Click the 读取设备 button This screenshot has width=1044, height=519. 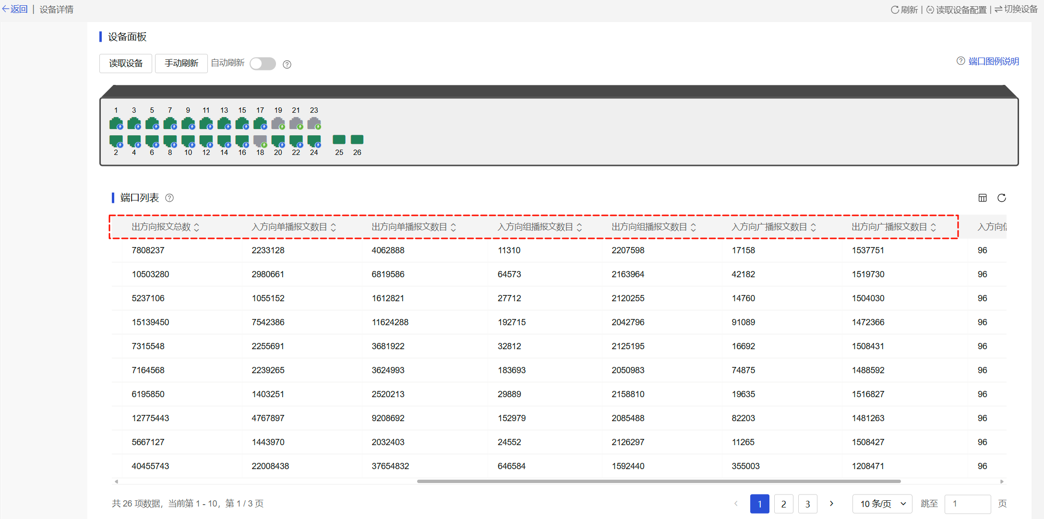point(126,63)
